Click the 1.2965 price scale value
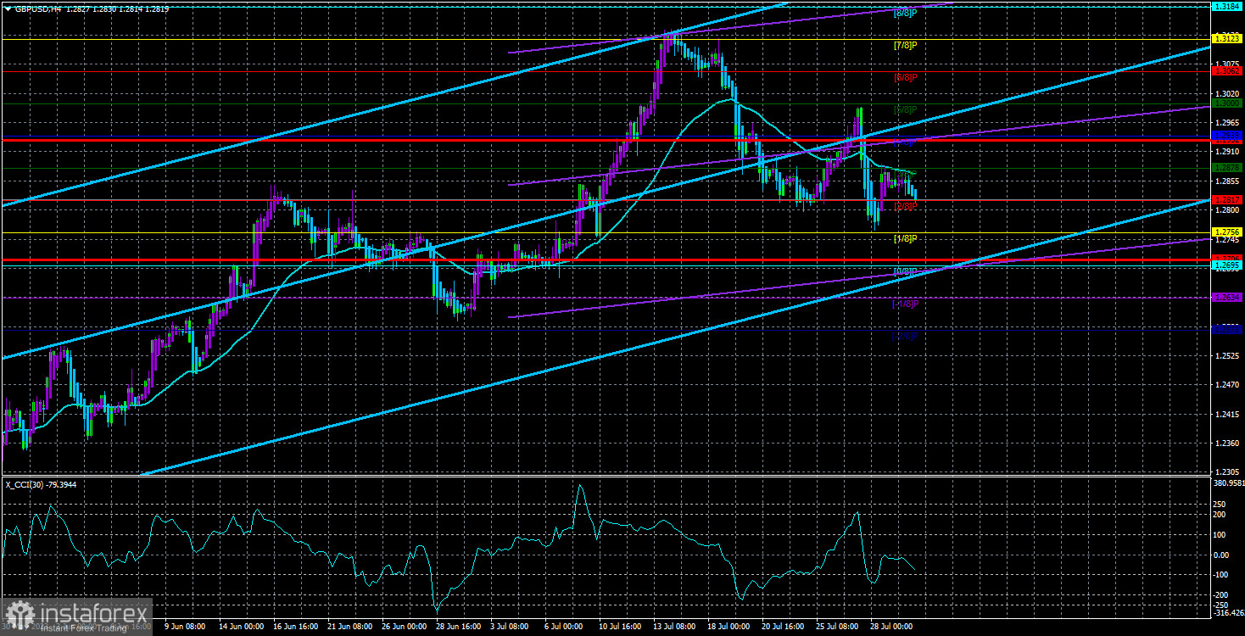 1228,122
